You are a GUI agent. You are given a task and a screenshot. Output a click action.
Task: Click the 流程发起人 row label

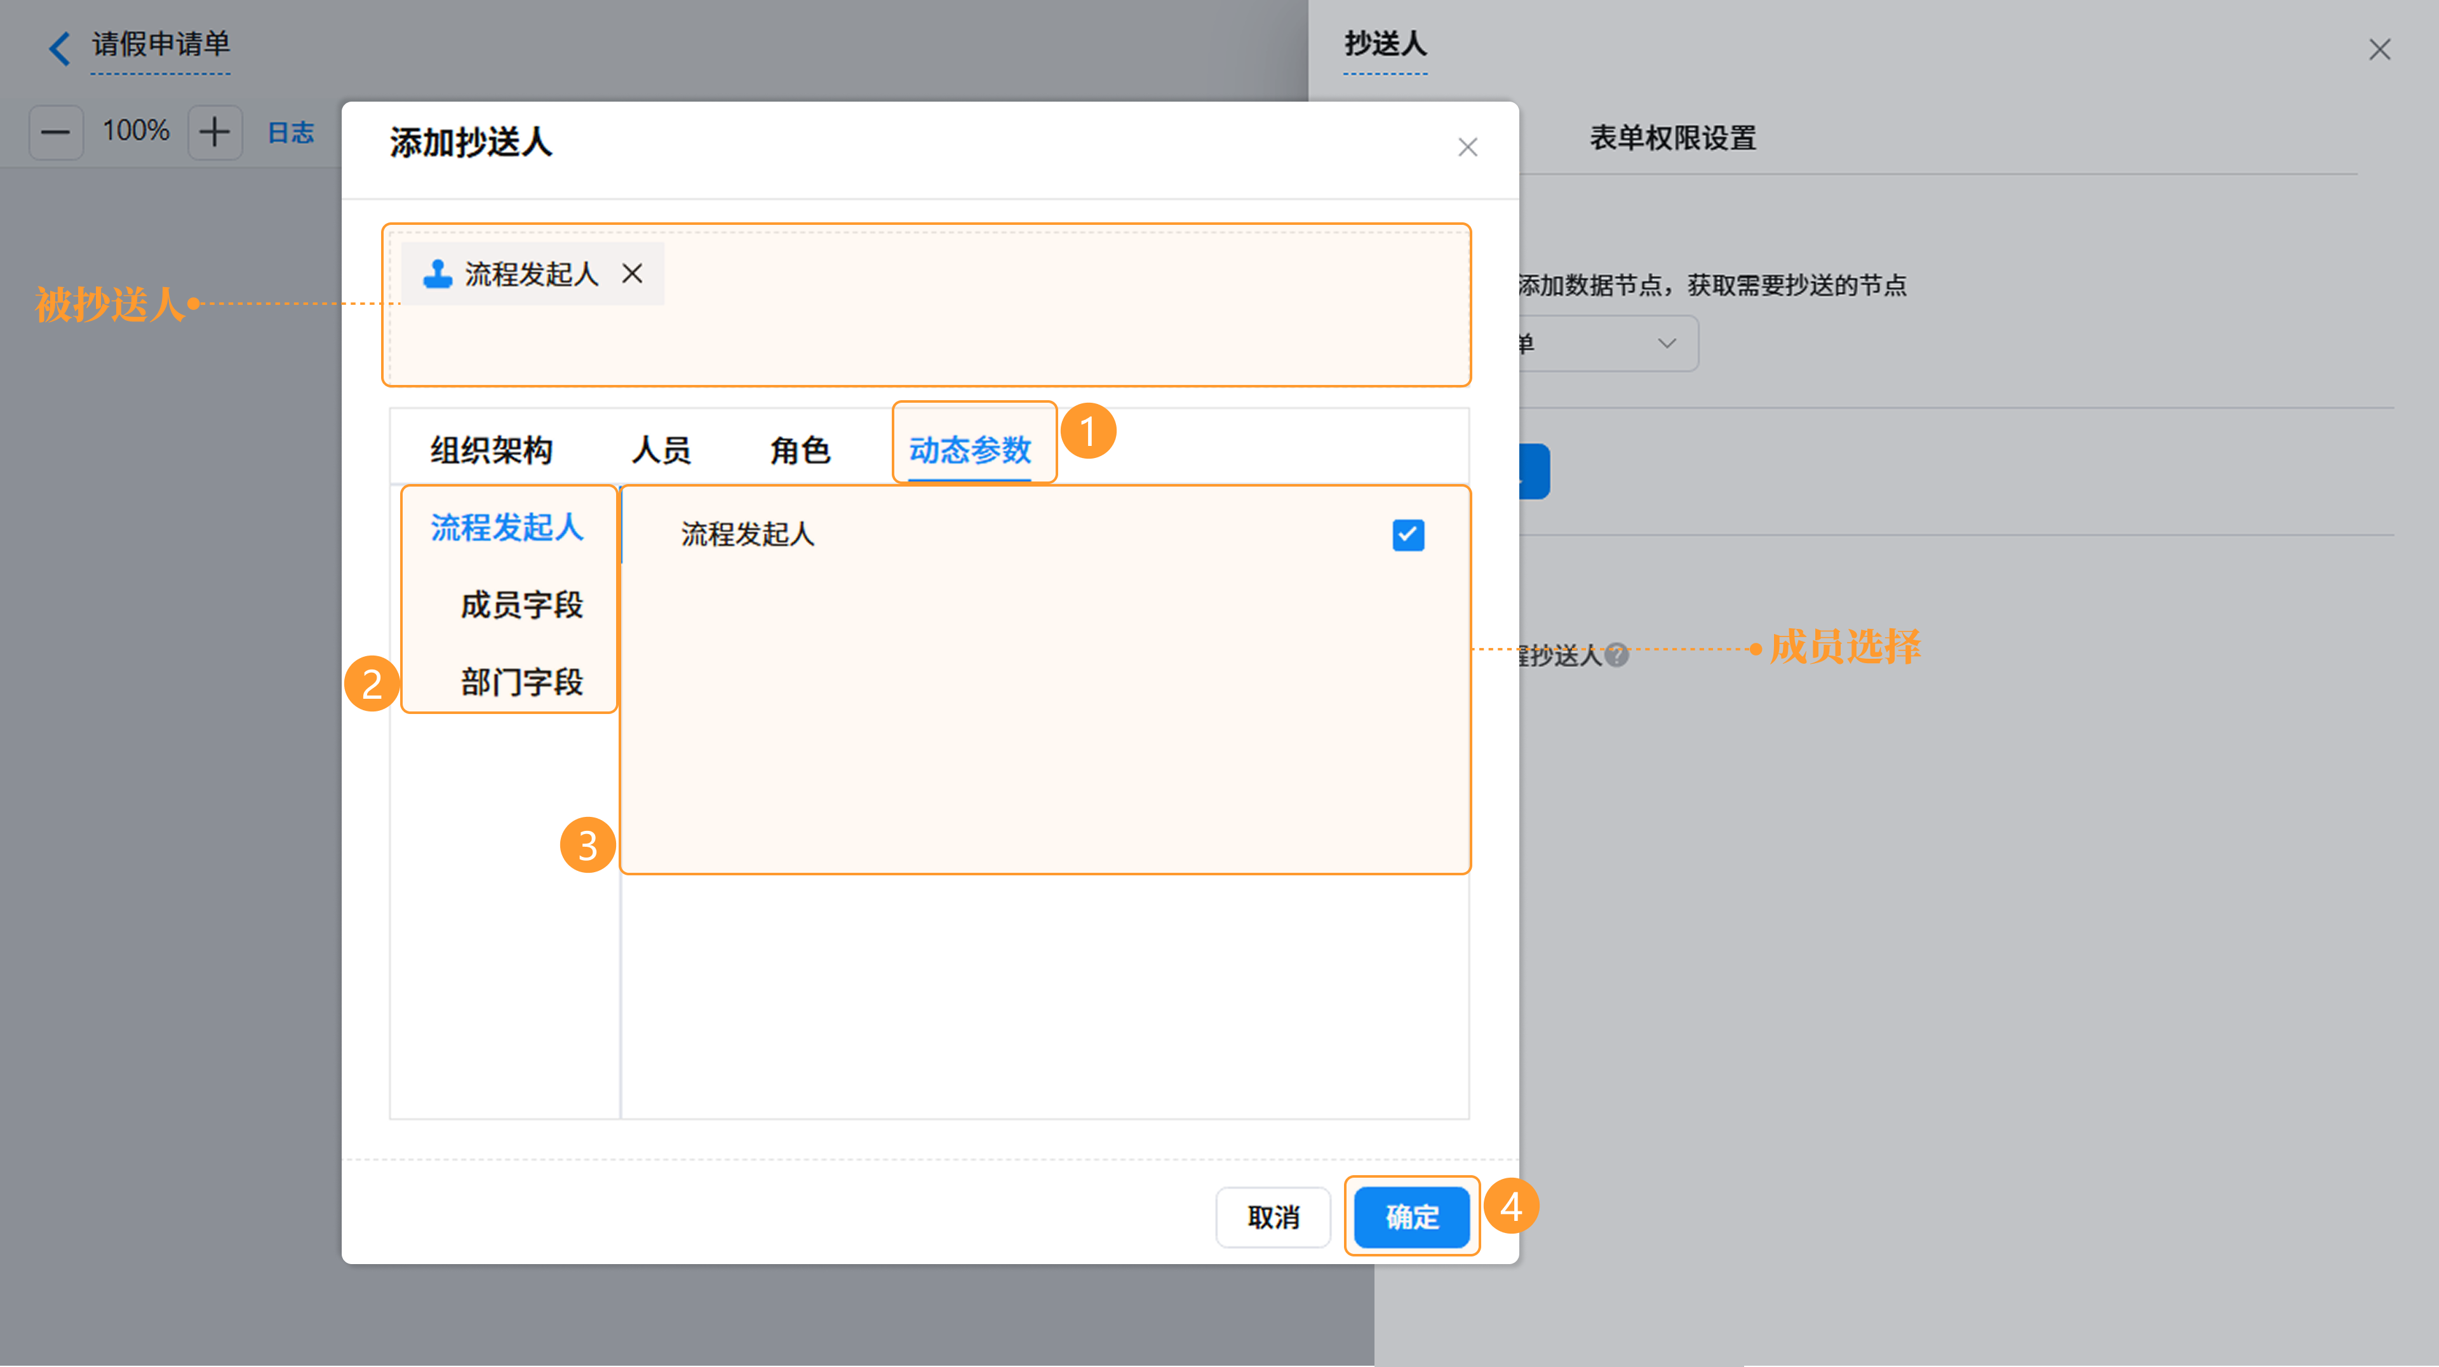(748, 534)
